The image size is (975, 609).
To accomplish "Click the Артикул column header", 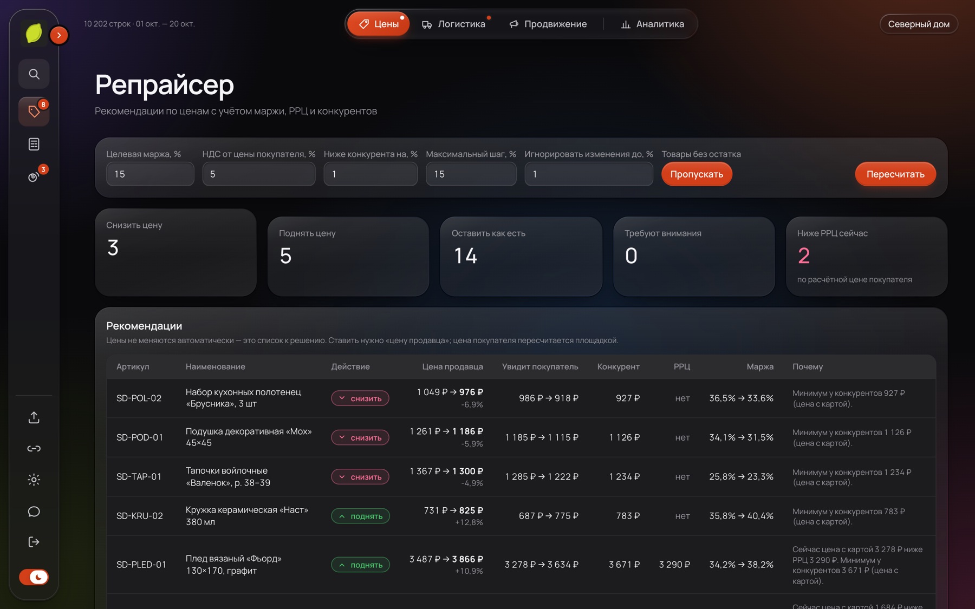I will coord(133,366).
